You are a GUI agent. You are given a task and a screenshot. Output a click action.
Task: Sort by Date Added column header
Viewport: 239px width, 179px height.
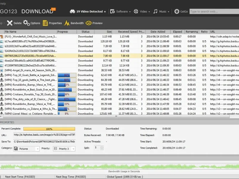click(x=158, y=32)
